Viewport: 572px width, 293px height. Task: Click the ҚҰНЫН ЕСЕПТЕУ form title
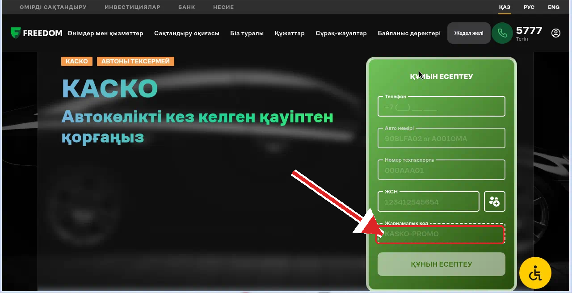(x=442, y=76)
